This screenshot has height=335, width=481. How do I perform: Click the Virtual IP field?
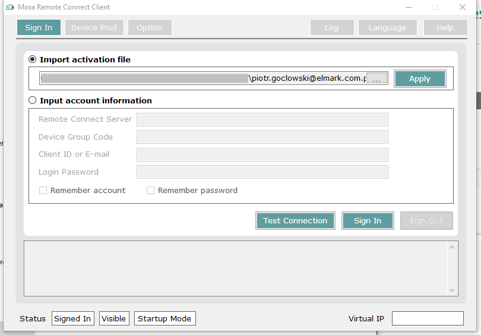click(428, 318)
